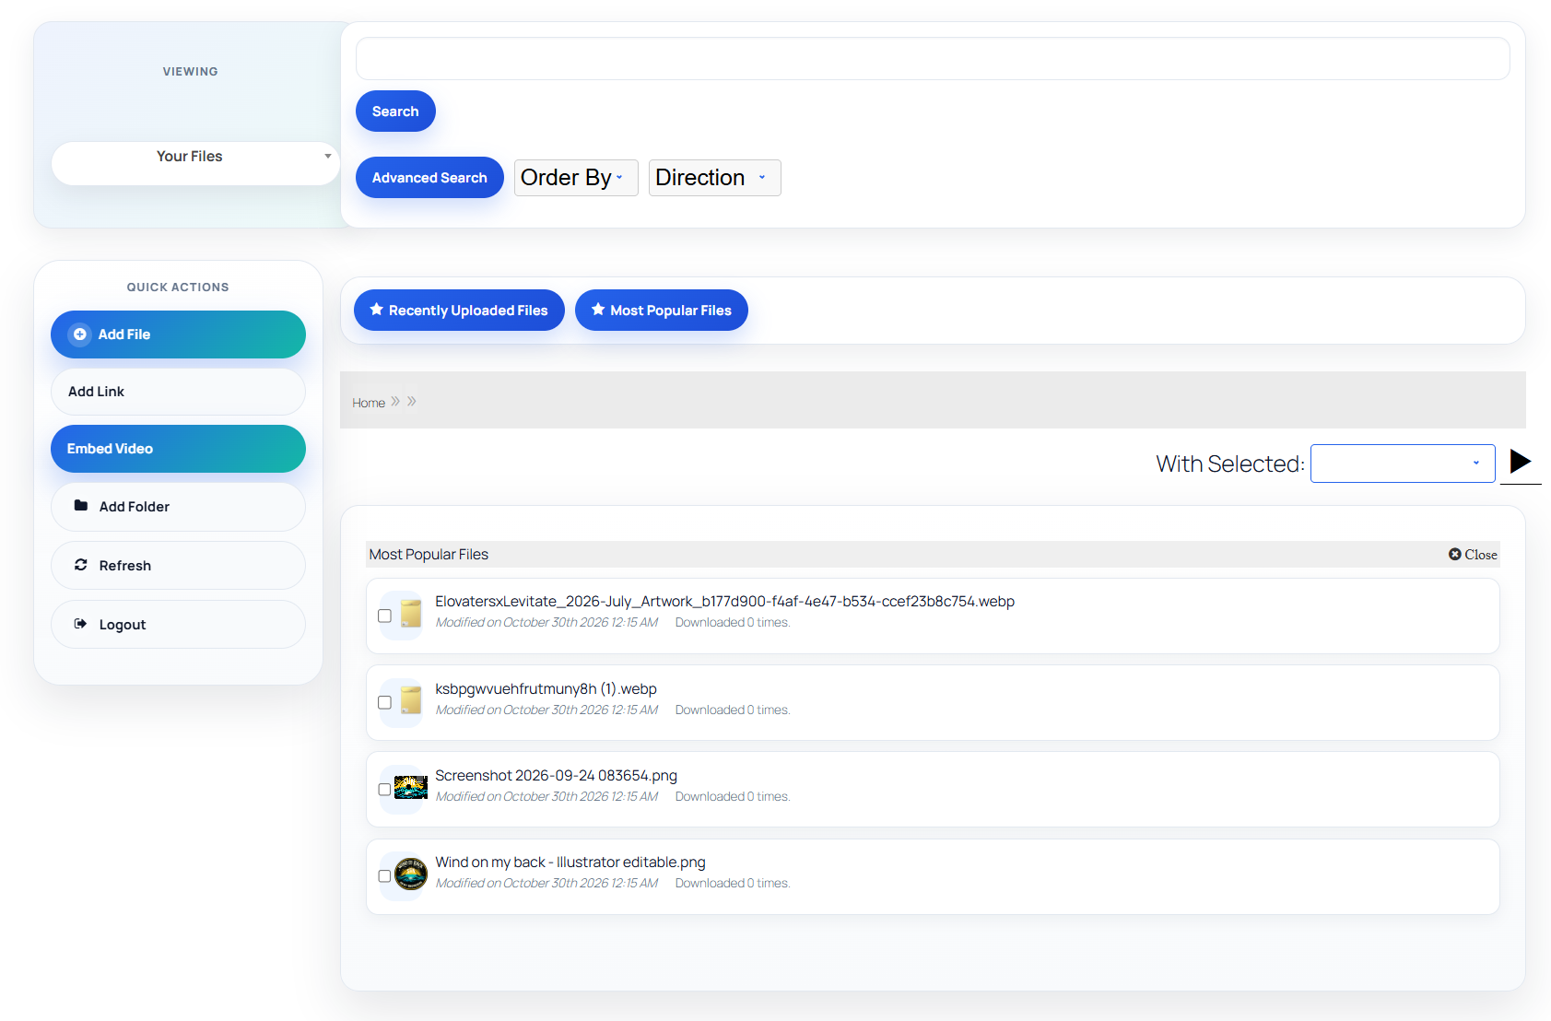Open thumbnail of Screenshot 2026-09-24 083654.png

point(411,788)
